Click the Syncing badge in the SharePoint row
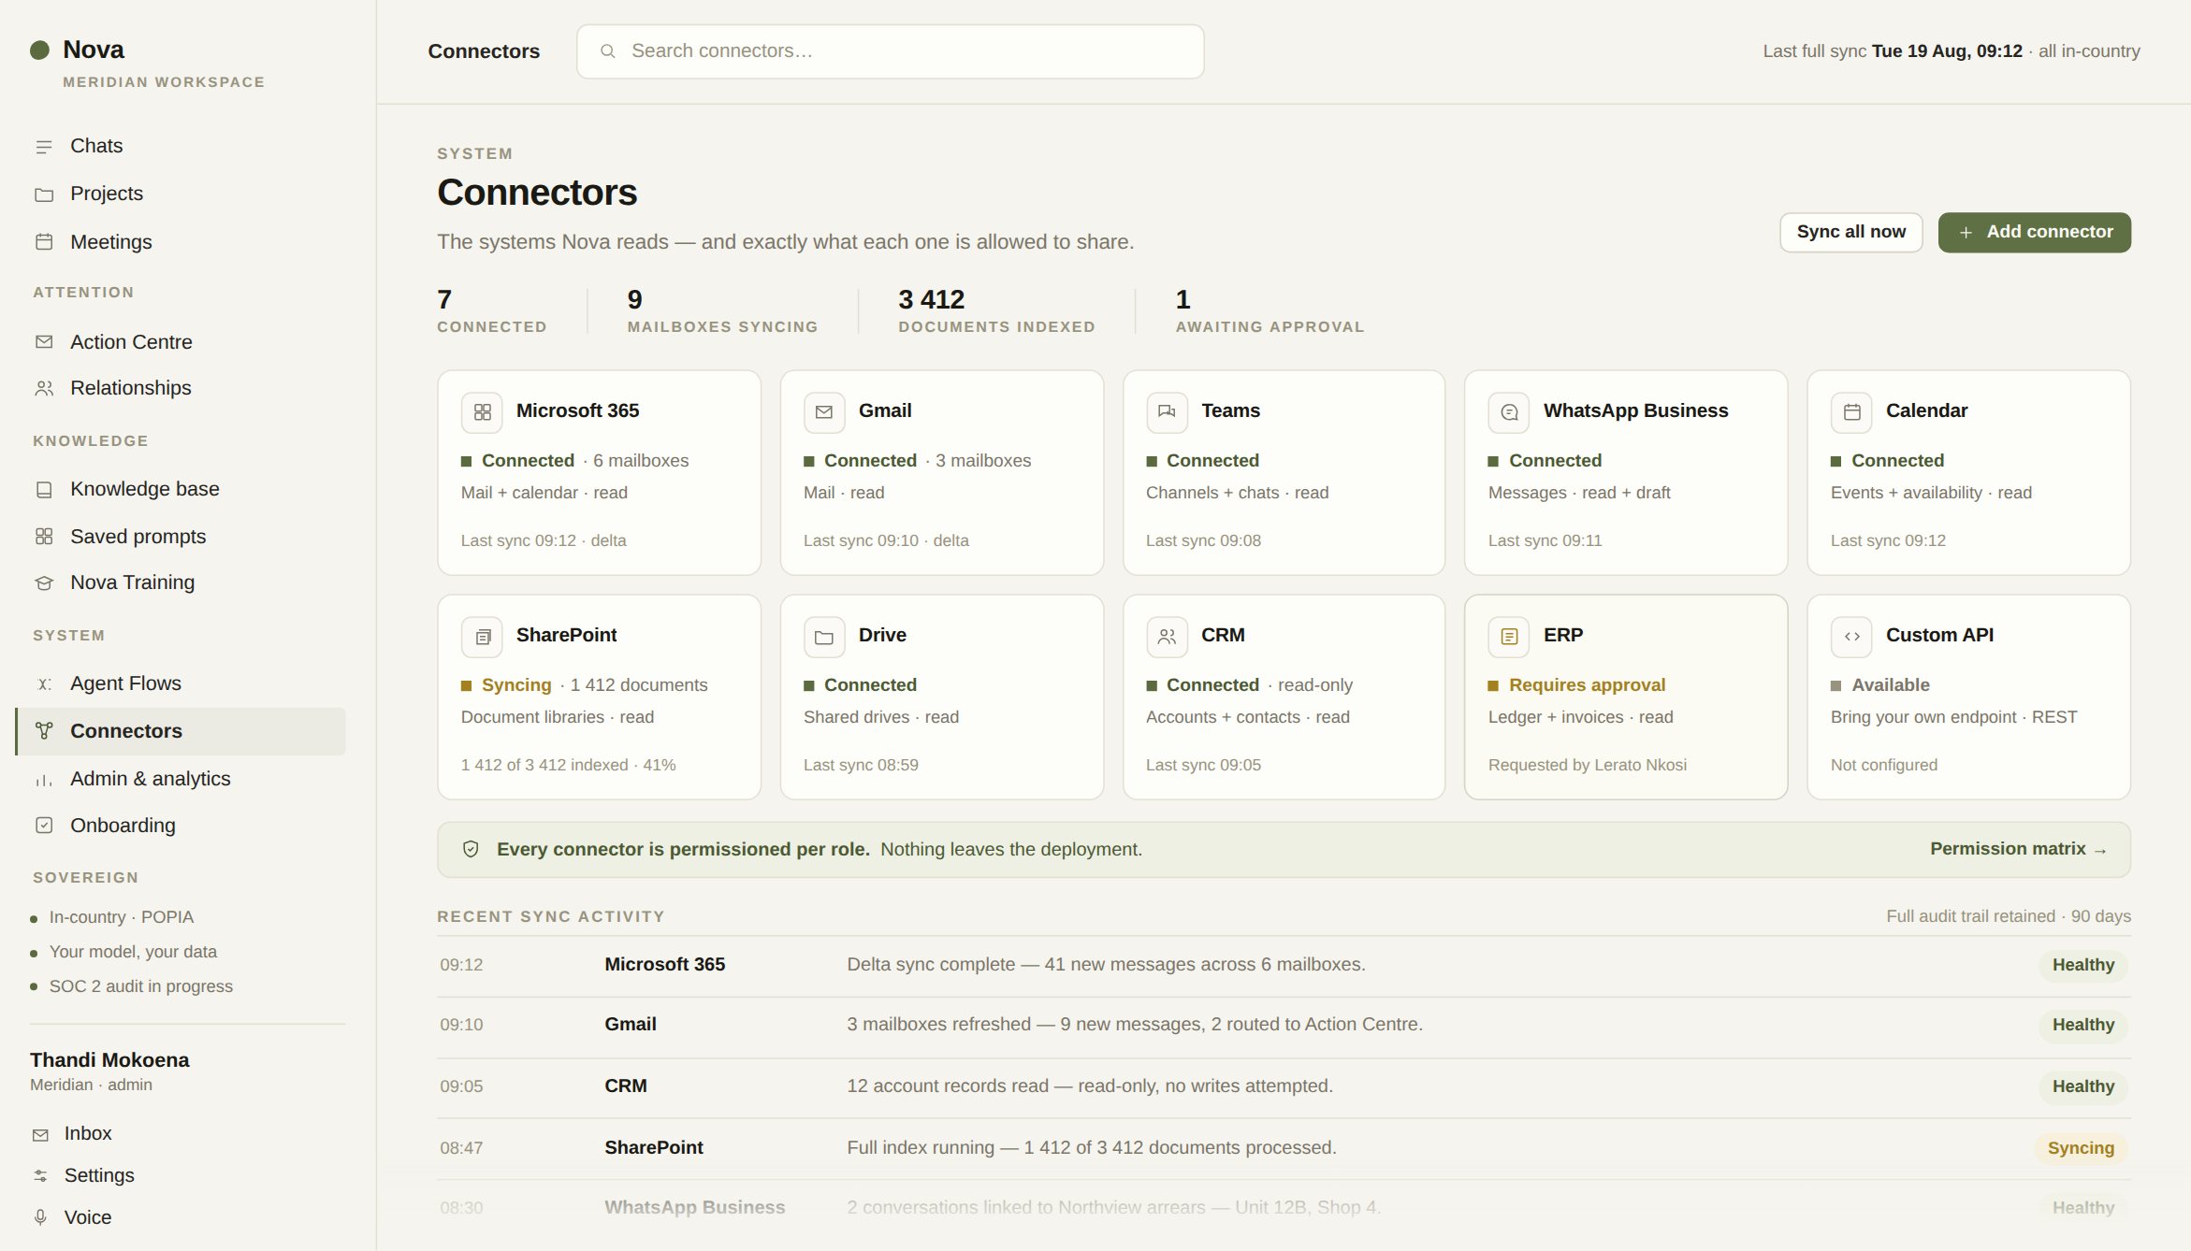 [x=2081, y=1148]
